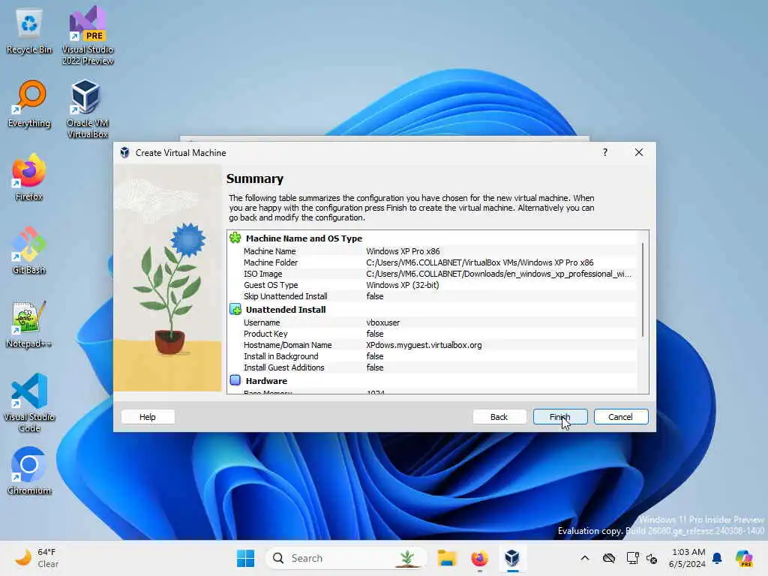Viewport: 768px width, 576px height.
Task: Close the Create Virtual Machine dialog
Action: (x=639, y=152)
